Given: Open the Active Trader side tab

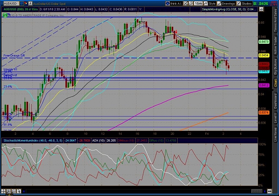Looking at the screenshot, I should click(x=275, y=46).
